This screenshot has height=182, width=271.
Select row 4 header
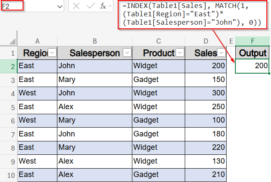(9, 93)
